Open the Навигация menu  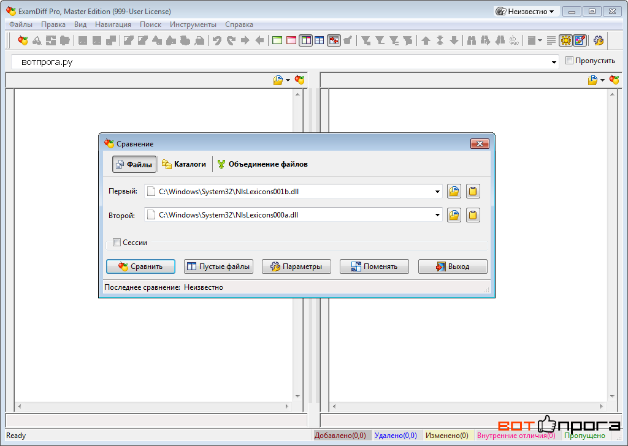tap(113, 25)
